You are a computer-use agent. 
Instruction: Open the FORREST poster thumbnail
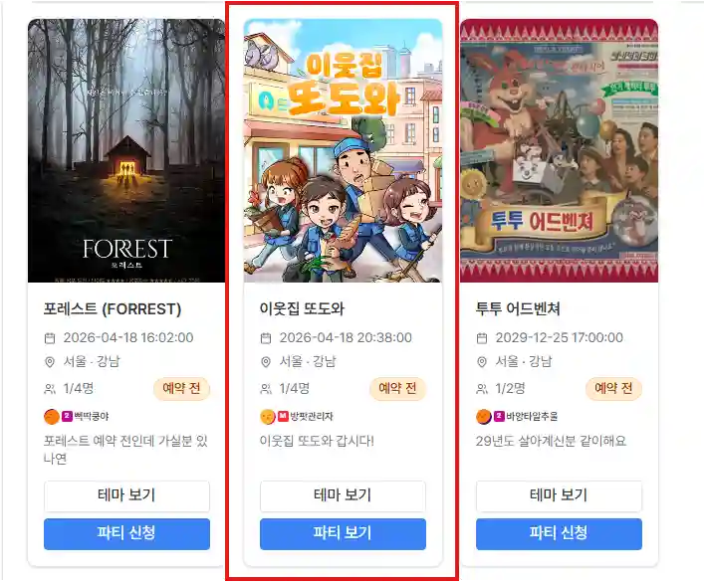126,151
